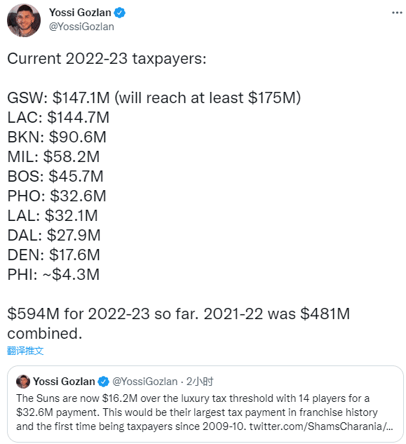The width and height of the screenshot is (406, 444).
Task: Click the 2小时 timestamp on the quoted tweet
Action: [x=200, y=382]
